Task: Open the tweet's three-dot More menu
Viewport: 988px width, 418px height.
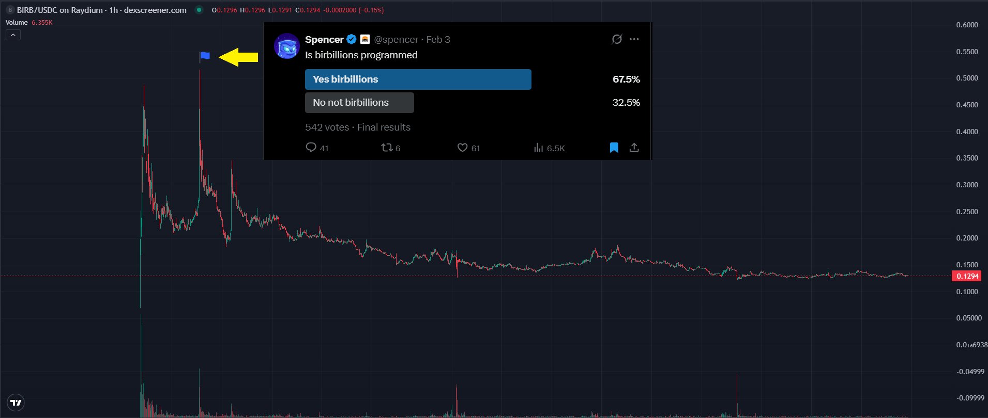Action: [x=634, y=39]
